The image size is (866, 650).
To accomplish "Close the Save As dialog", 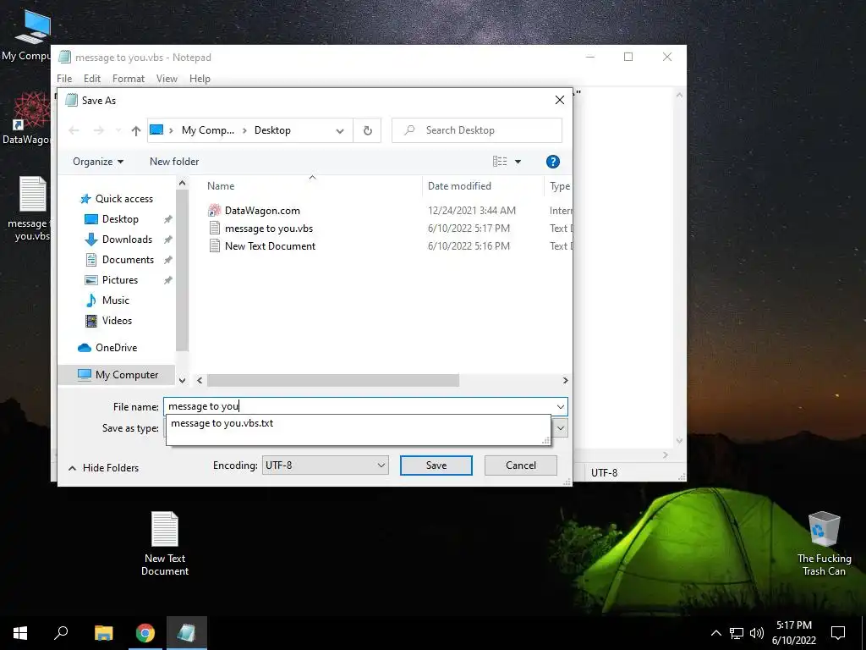I will tap(560, 100).
